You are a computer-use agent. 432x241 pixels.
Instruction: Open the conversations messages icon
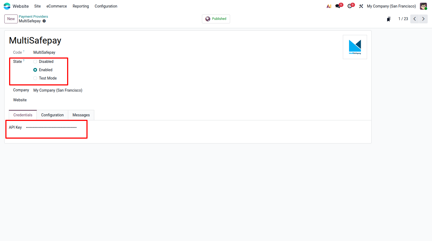tap(338, 6)
